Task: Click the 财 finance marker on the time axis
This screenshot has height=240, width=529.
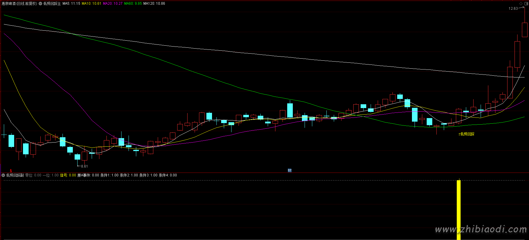Action: tap(290, 171)
